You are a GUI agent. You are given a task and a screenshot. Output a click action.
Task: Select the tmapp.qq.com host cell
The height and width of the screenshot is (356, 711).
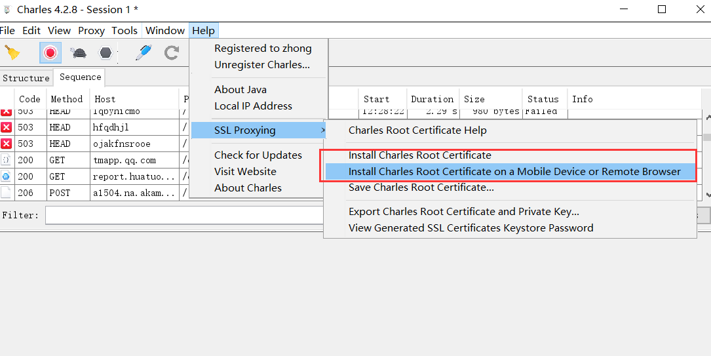(135, 160)
